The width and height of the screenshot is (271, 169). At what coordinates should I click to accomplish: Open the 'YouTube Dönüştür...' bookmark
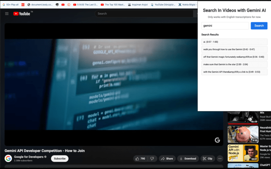[163, 5]
